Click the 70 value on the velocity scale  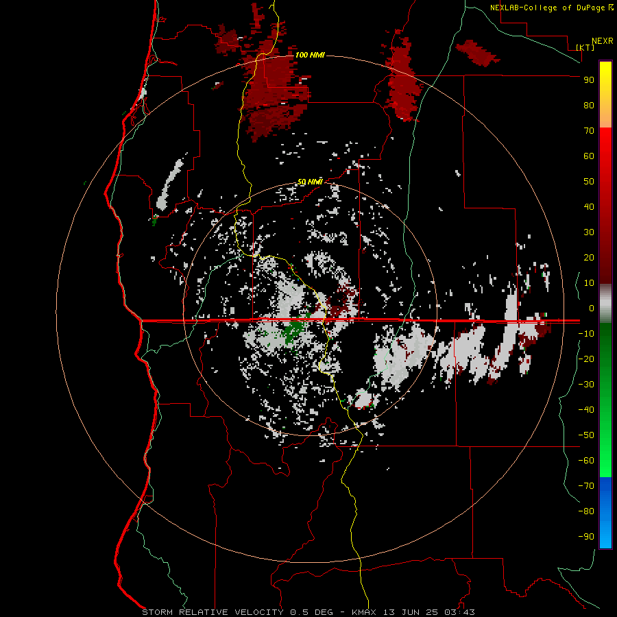click(589, 131)
